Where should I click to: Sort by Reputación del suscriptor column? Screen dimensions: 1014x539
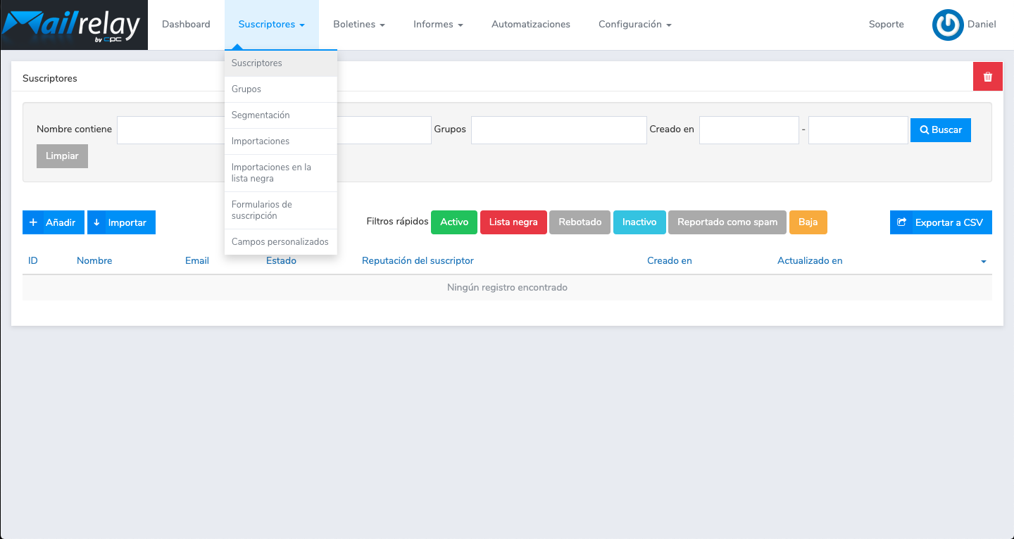[x=418, y=261]
